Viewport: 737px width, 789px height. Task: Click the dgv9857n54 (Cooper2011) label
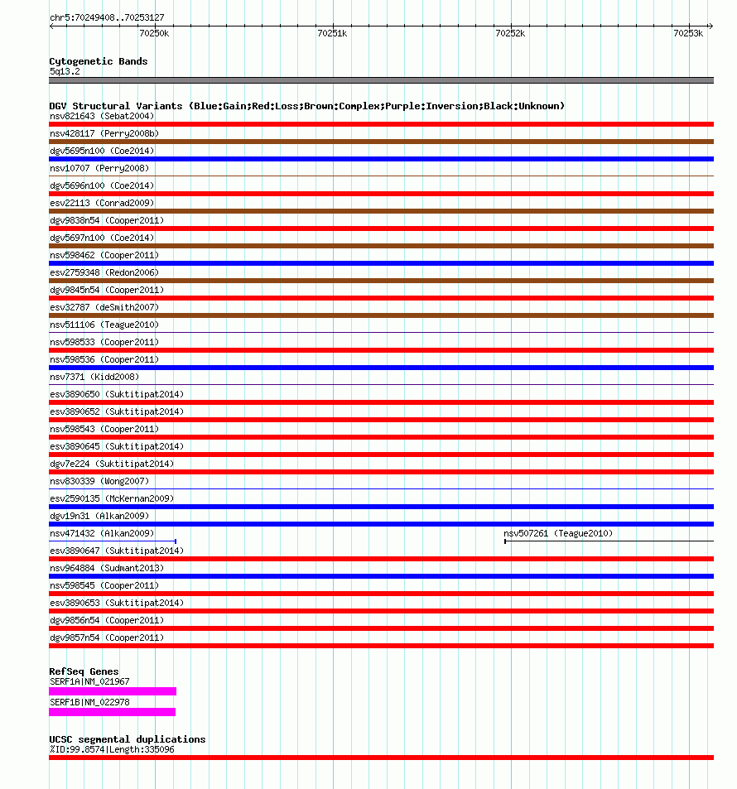point(107,637)
